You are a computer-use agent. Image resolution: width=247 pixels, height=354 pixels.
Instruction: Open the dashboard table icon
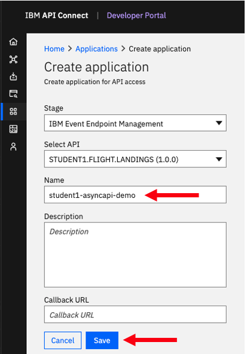pos(13,129)
